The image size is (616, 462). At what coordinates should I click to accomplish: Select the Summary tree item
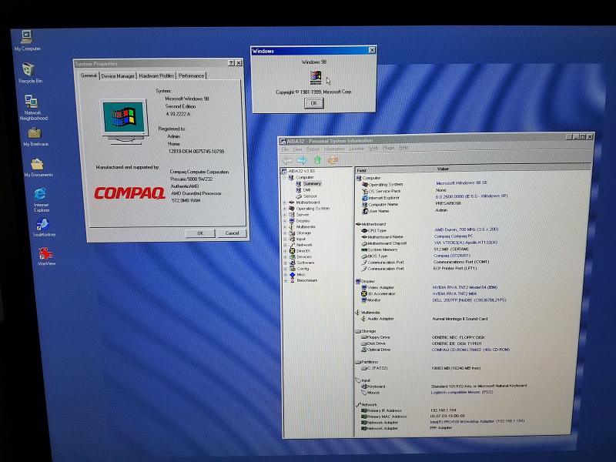tap(312, 183)
